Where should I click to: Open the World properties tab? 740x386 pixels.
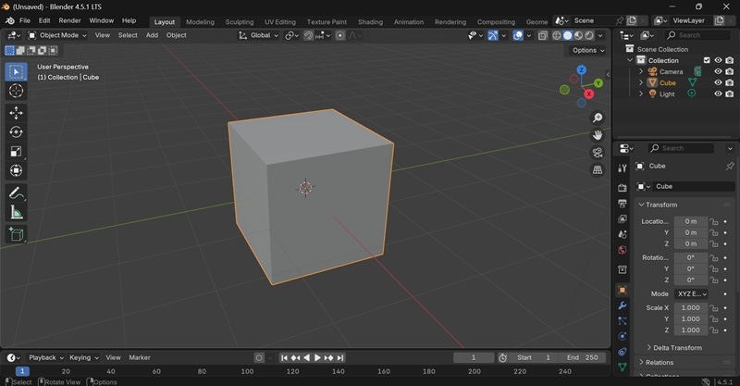pyautogui.click(x=623, y=250)
